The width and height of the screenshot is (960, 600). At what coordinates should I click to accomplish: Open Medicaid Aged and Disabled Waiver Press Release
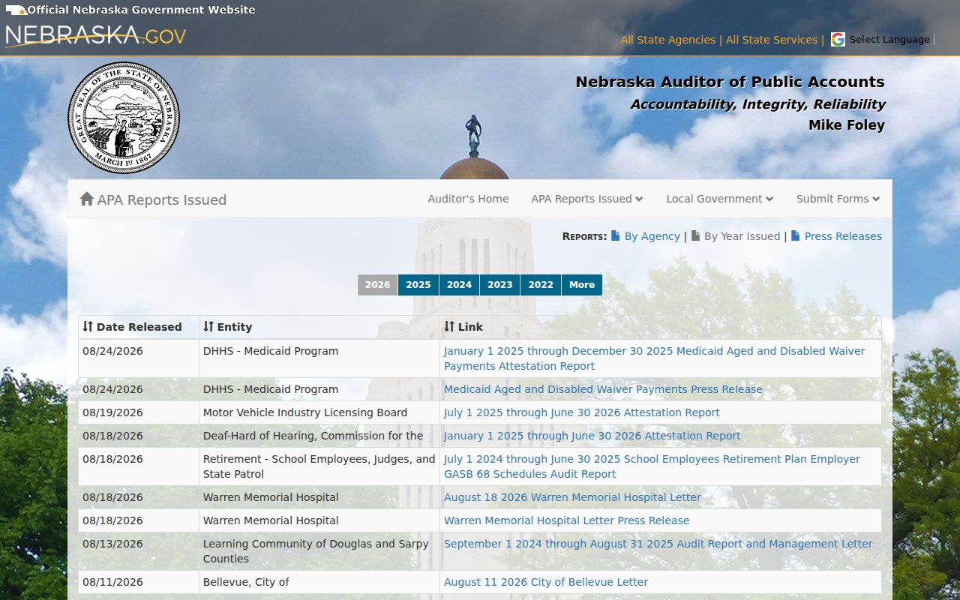603,389
